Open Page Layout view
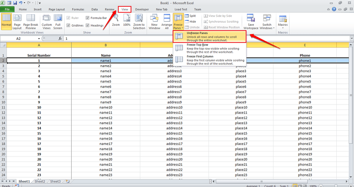Viewport: 354px width, 187px height. coord(17,21)
